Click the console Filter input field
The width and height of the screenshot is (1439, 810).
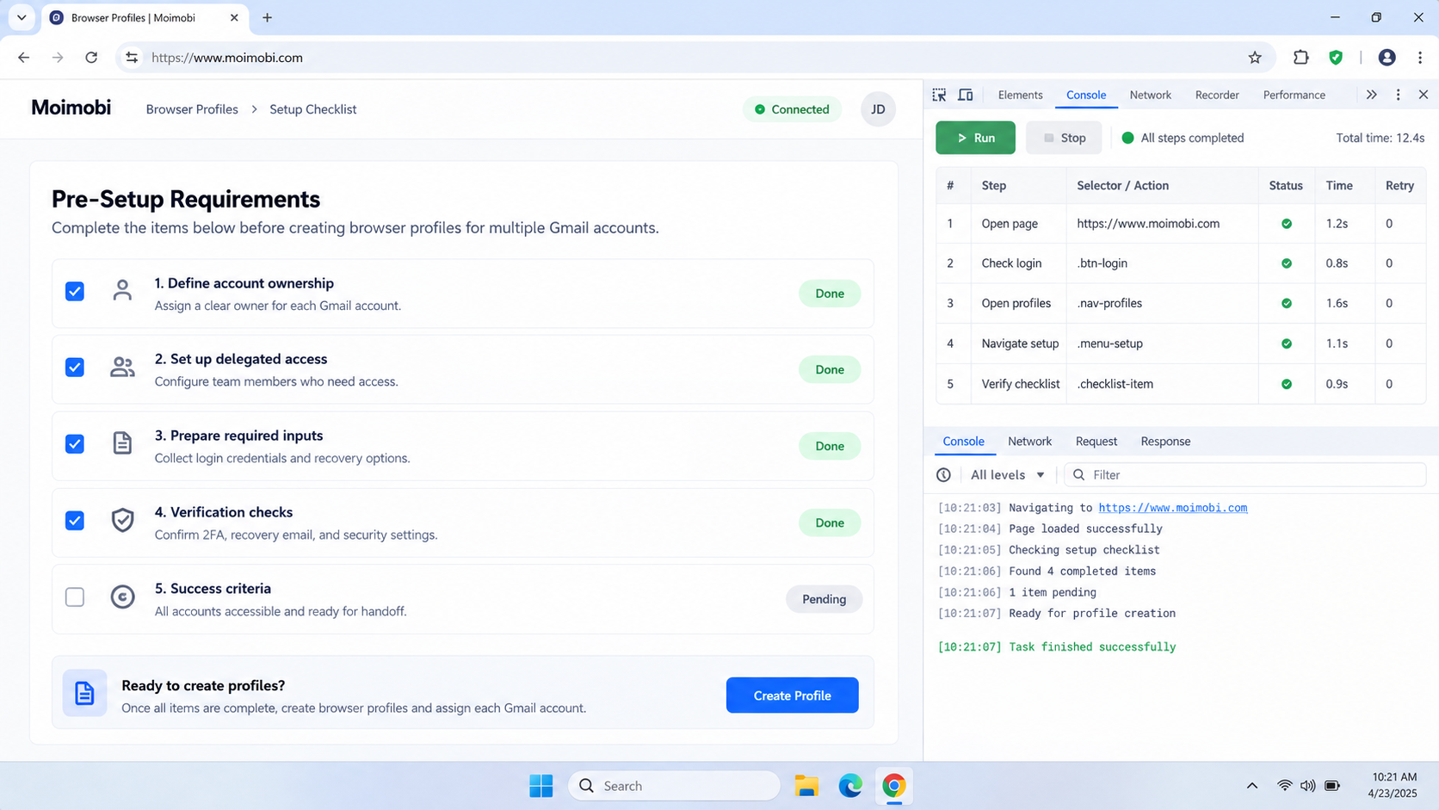(x=1244, y=475)
